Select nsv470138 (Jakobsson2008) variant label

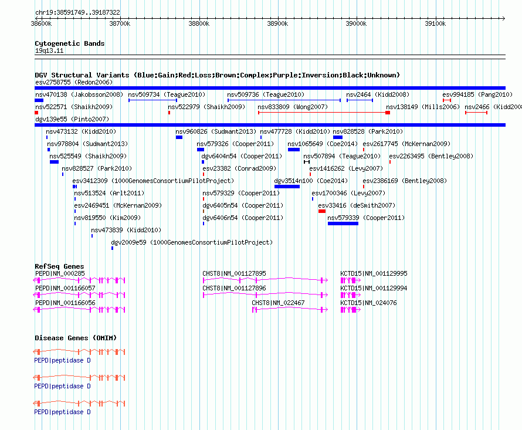79,94
